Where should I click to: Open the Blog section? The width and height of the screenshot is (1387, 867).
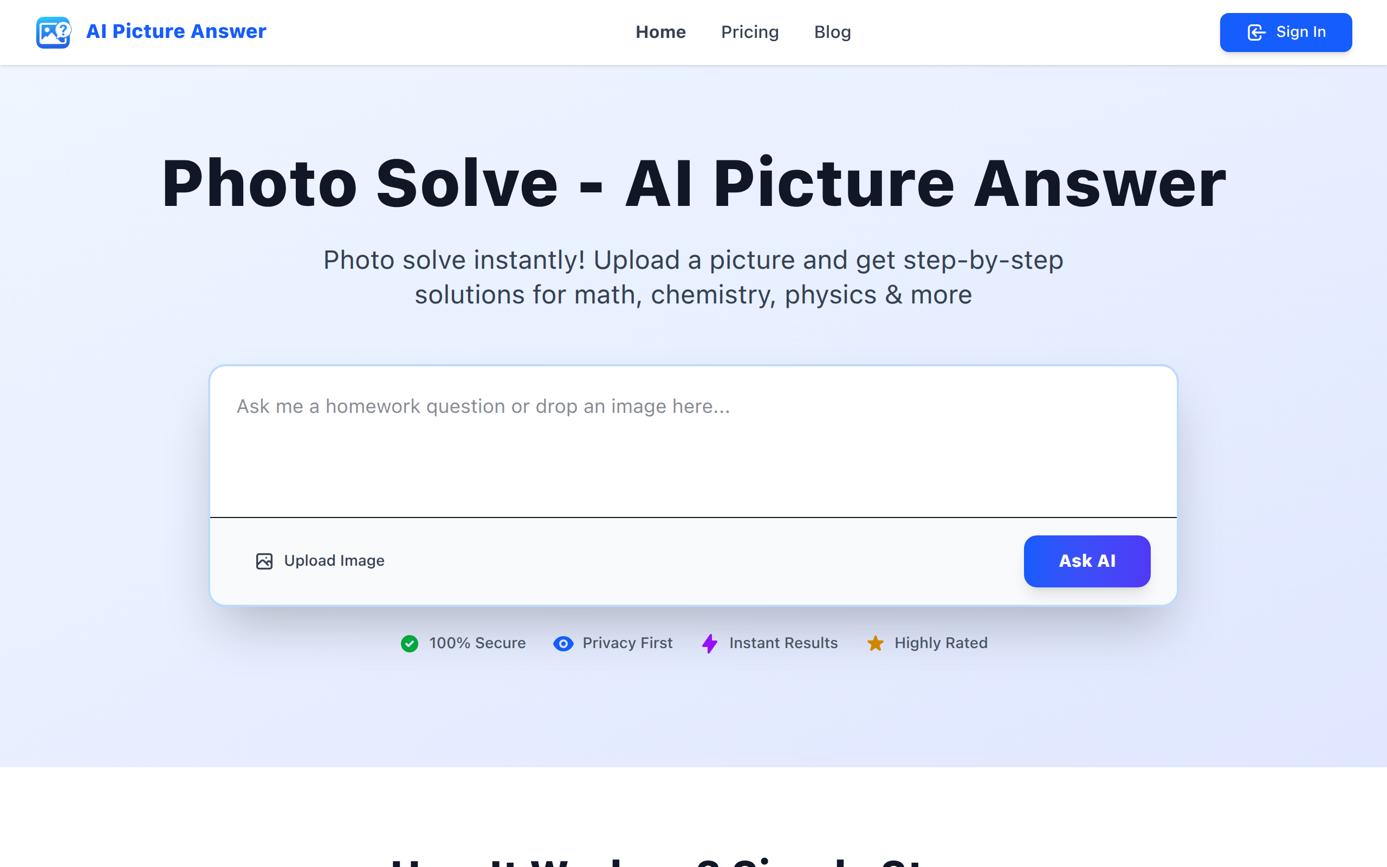832,32
